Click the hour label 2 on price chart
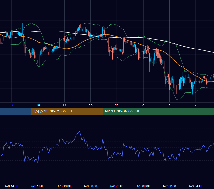Image resolution: width=214 pixels, height=189 pixels. point(170,106)
